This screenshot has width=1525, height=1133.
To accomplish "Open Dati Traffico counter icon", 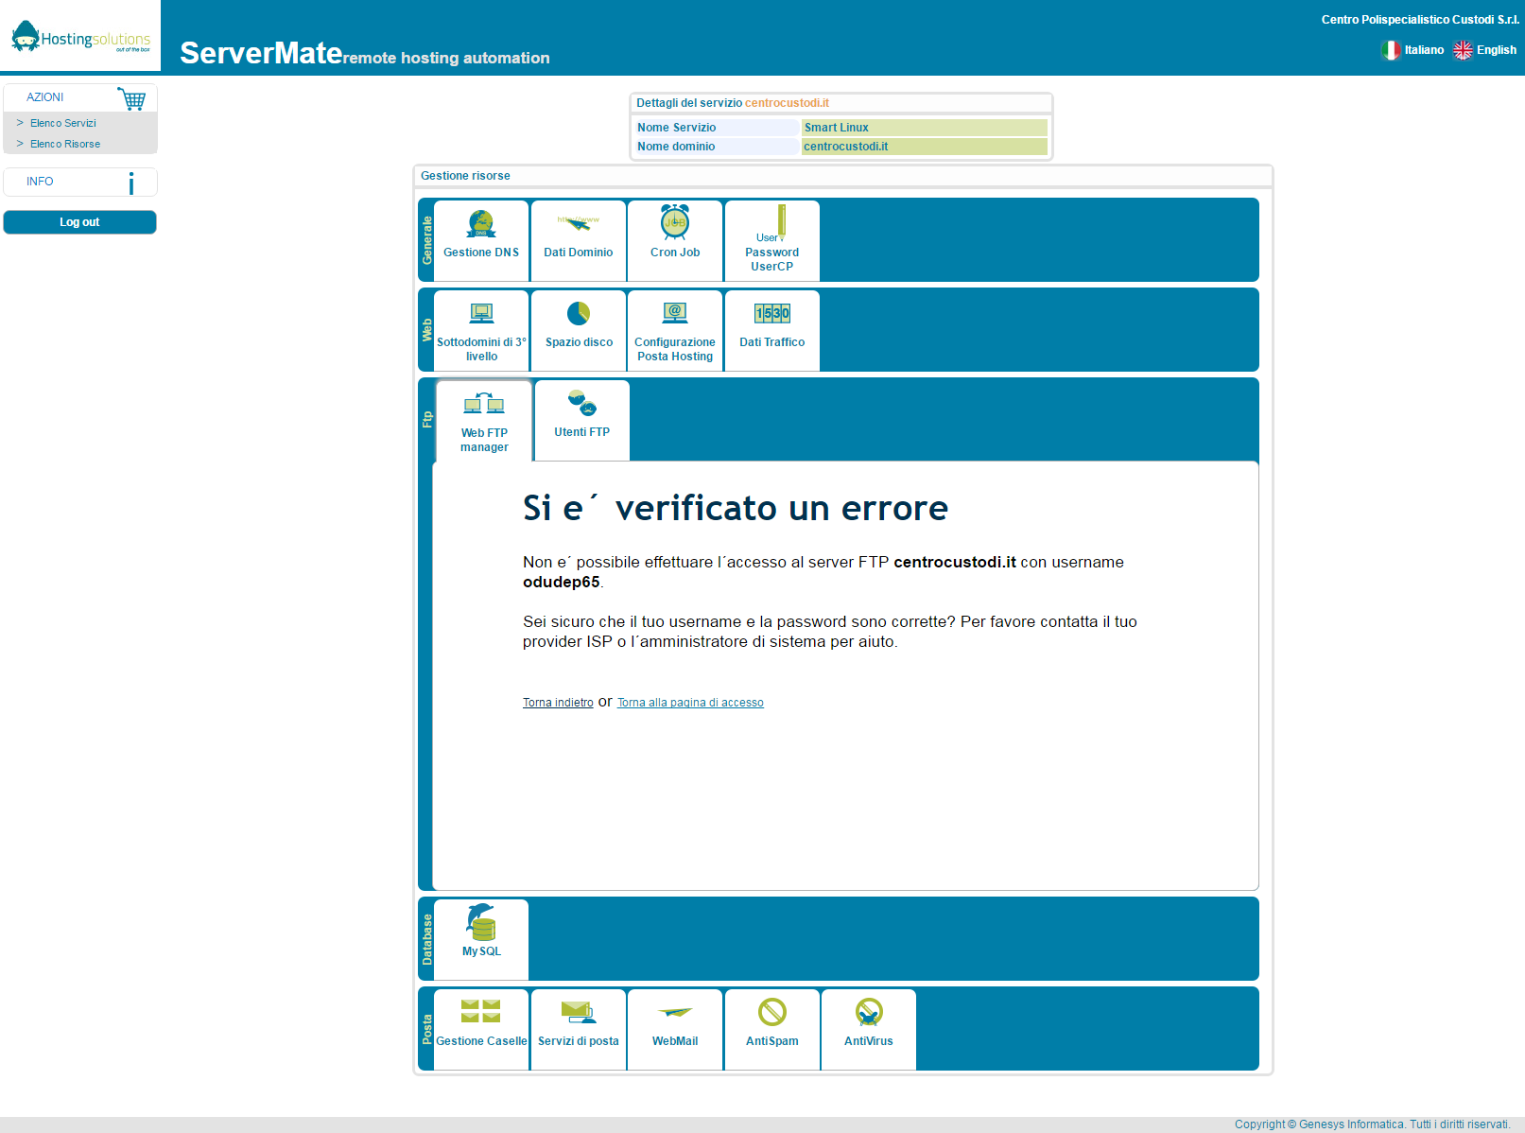I will tap(772, 313).
